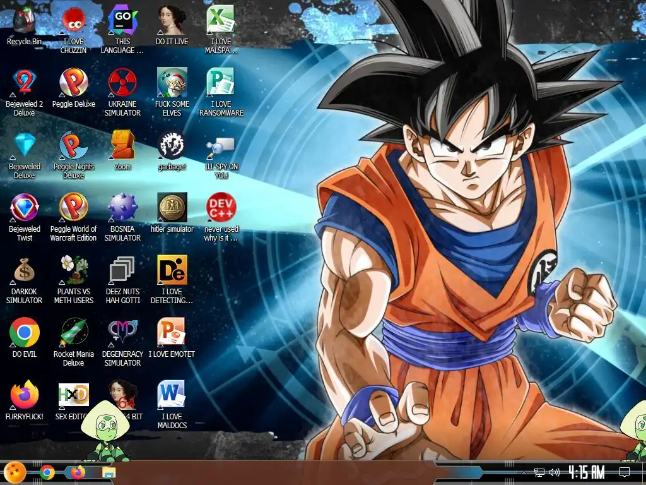The width and height of the screenshot is (646, 485).
Task: Open the HxD hex editor shortcut
Action: tap(73, 395)
